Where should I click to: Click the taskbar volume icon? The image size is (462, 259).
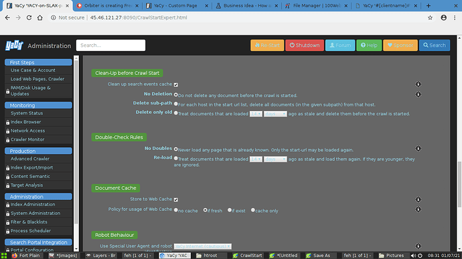(413, 256)
